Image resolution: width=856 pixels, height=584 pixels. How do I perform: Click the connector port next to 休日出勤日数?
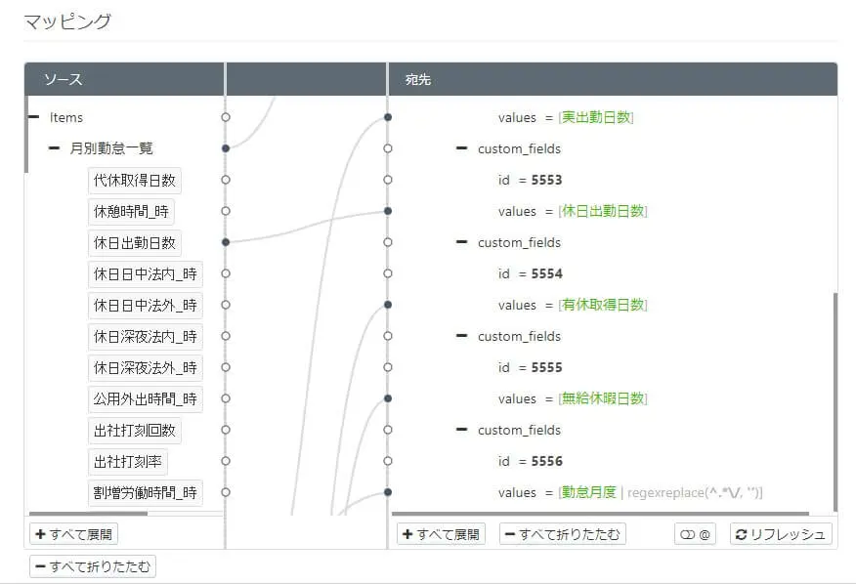tap(226, 242)
